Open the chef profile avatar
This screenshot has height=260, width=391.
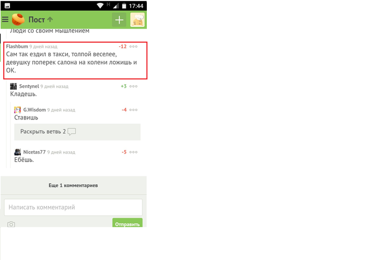(137, 20)
